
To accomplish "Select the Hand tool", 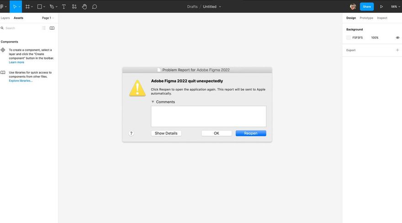I will [x=85, y=7].
